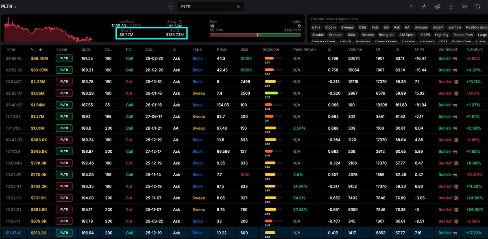Click bull icon in 09:52:33 row sentiment
Image resolution: width=488 pixels, height=239 pixels.
tap(455, 70)
